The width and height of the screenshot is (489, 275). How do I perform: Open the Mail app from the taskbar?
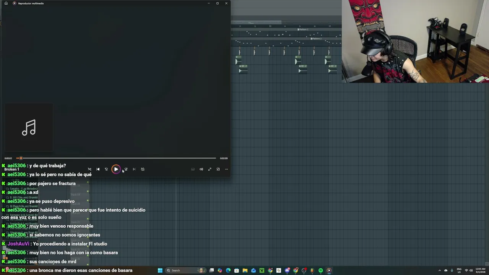pyautogui.click(x=253, y=270)
